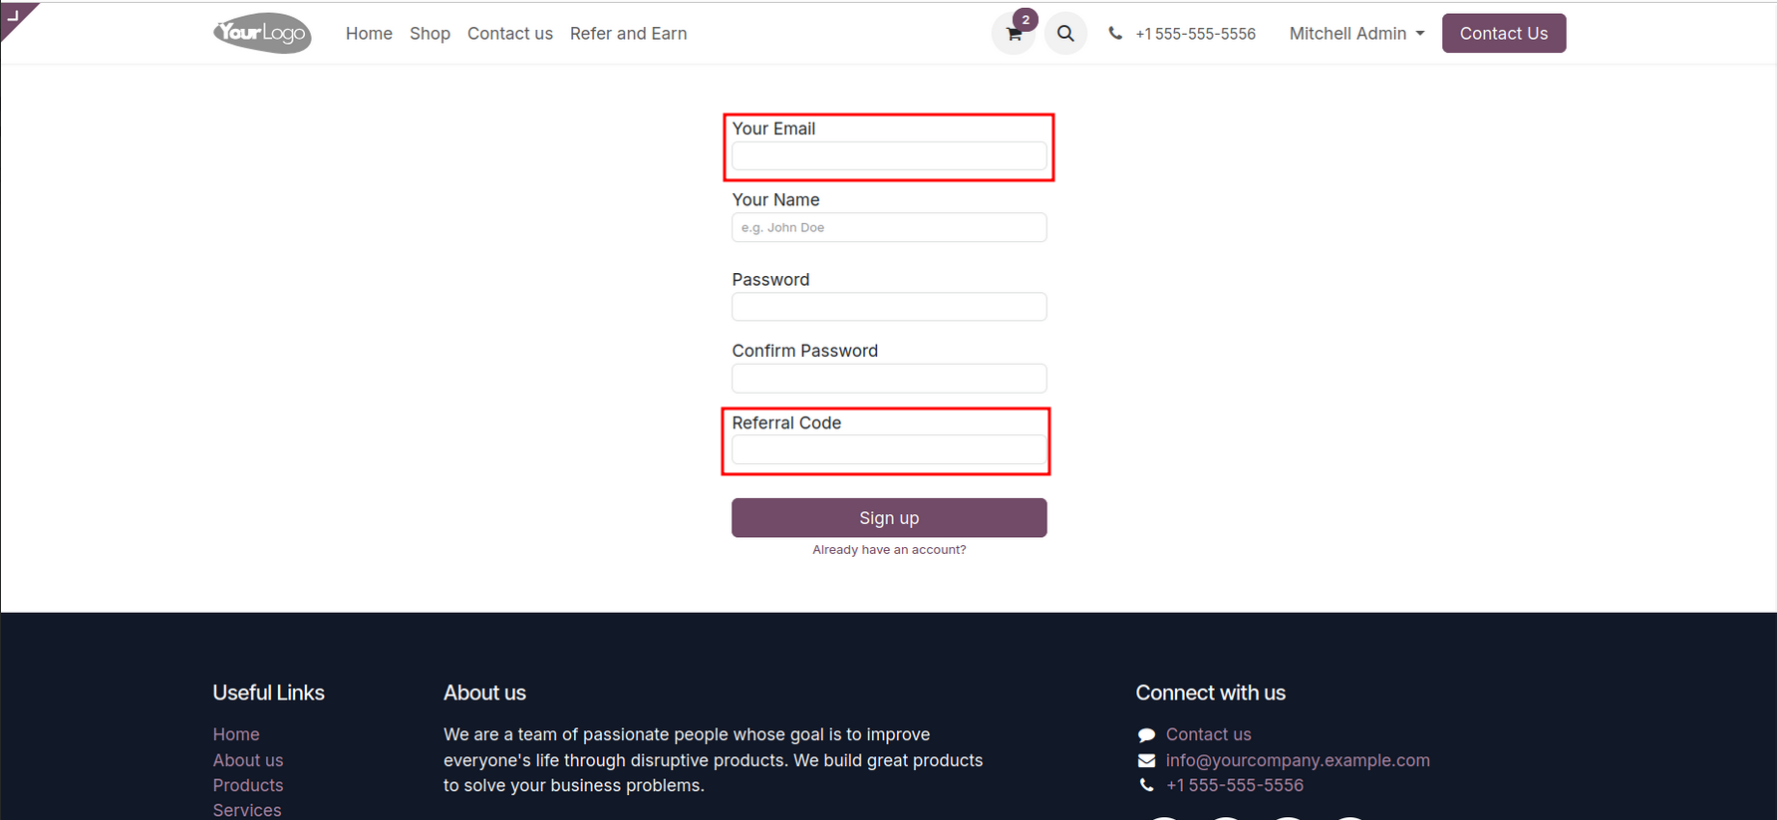This screenshot has height=820, width=1777.
Task: Click the footer envelope icon
Action: (x=1146, y=760)
